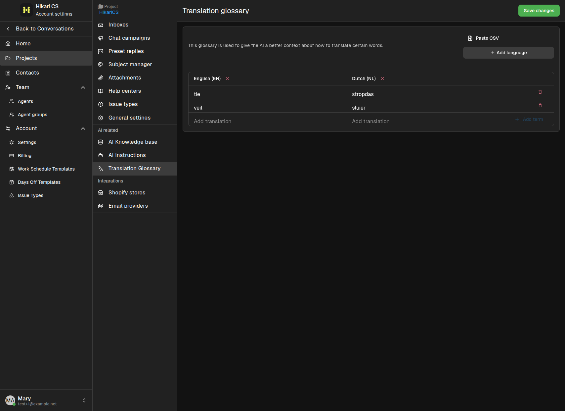Click the Hikari CS logo icon
Screen dimensions: 565x411
(26, 10)
